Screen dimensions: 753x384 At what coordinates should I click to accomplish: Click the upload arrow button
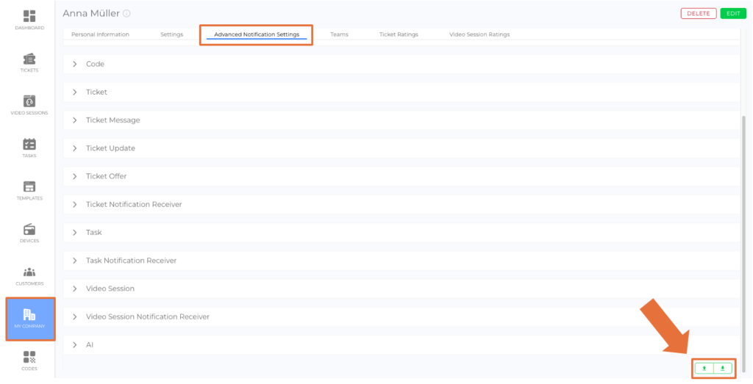(x=704, y=369)
